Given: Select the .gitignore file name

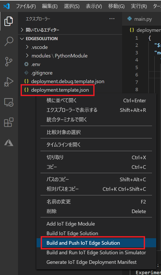Looking at the screenshot, I should click(x=42, y=73).
